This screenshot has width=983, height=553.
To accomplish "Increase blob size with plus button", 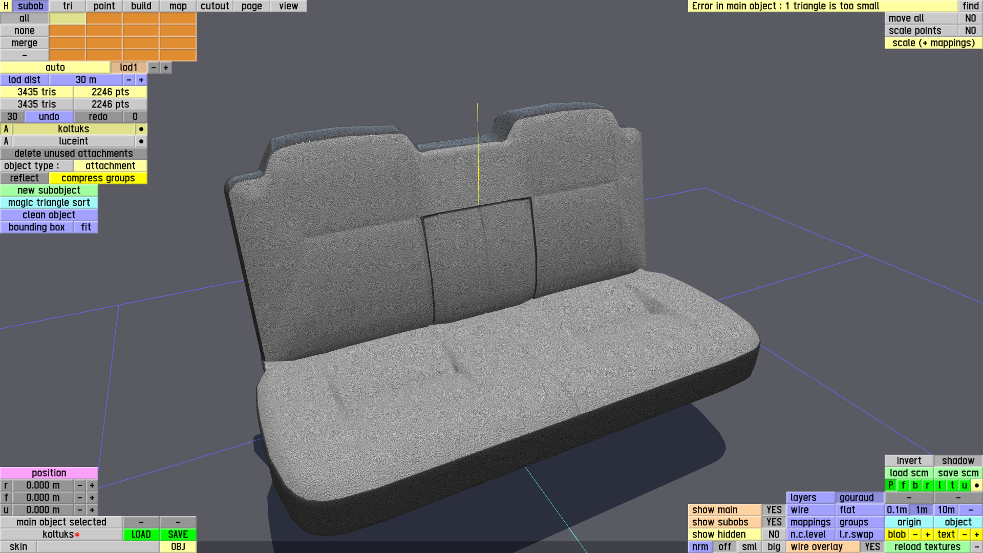I will [x=927, y=535].
